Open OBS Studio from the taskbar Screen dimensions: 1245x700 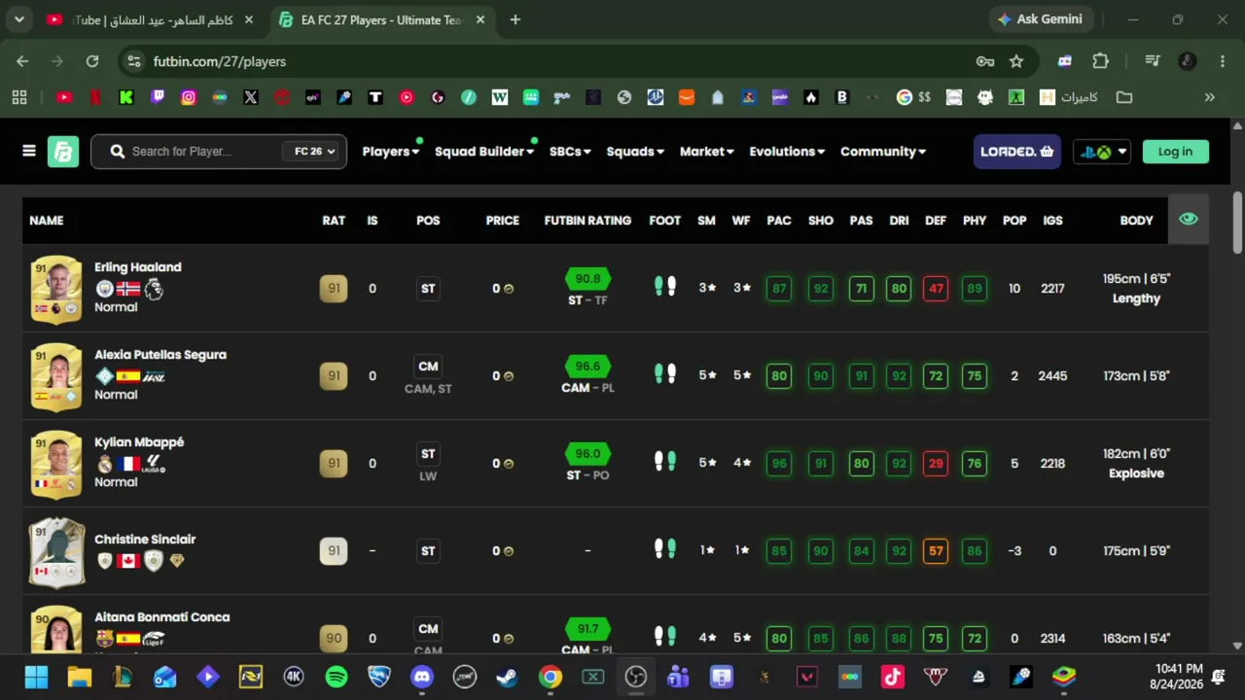coord(636,677)
